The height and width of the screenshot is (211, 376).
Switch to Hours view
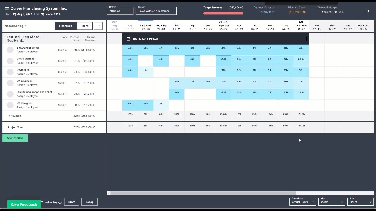click(84, 26)
